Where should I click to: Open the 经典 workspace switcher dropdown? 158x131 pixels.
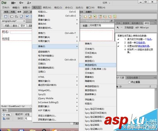[x=106, y=3]
